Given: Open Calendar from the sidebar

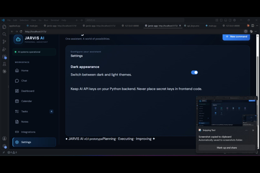Looking at the screenshot, I should (34, 101).
